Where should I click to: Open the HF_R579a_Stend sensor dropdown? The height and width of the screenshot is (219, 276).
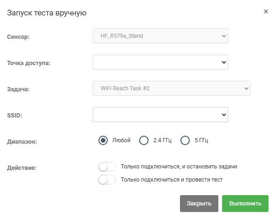160,36
